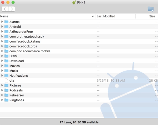
Task: Click the Android robot icon beside PH-1 title
Action: 74,2
